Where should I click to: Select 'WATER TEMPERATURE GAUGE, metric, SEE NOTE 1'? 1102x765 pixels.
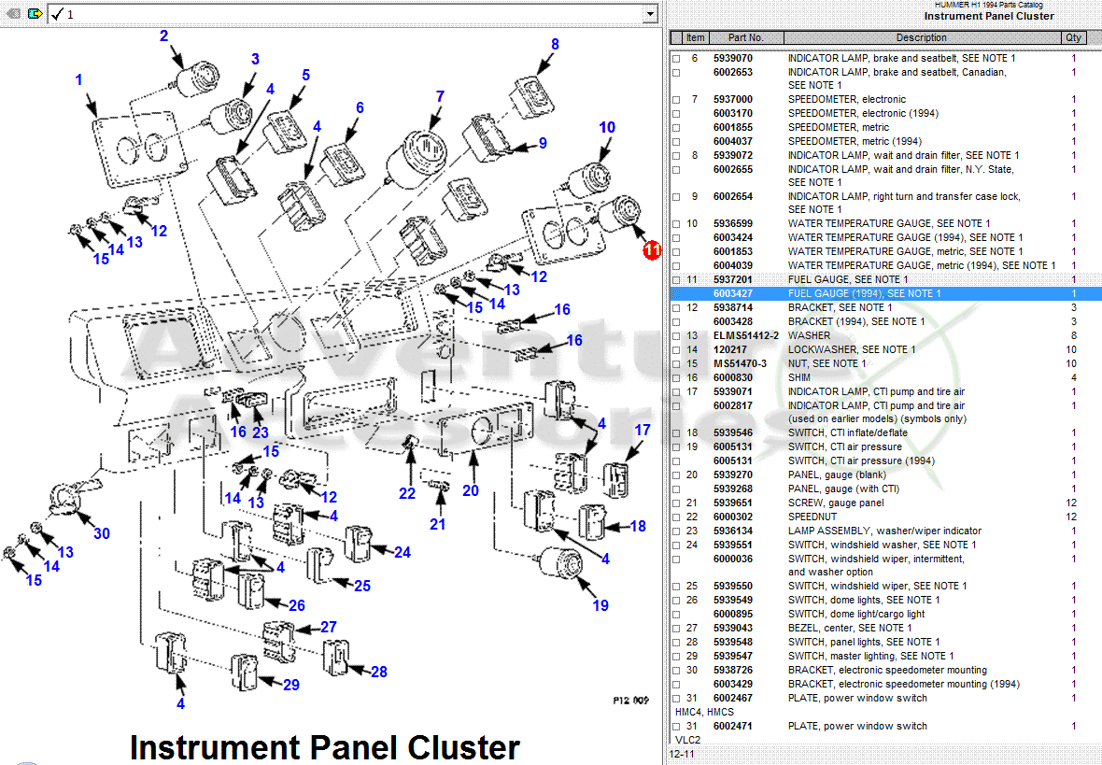tap(905, 251)
